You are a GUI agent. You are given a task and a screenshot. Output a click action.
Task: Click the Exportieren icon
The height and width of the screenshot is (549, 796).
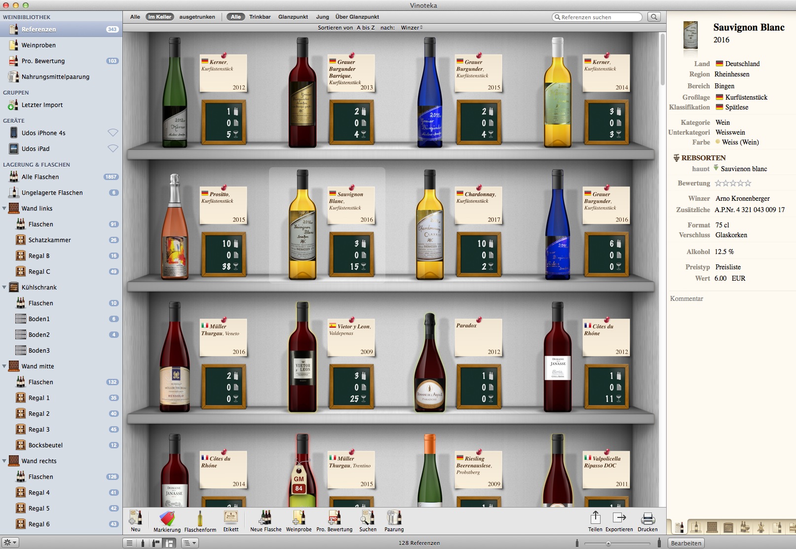click(619, 518)
